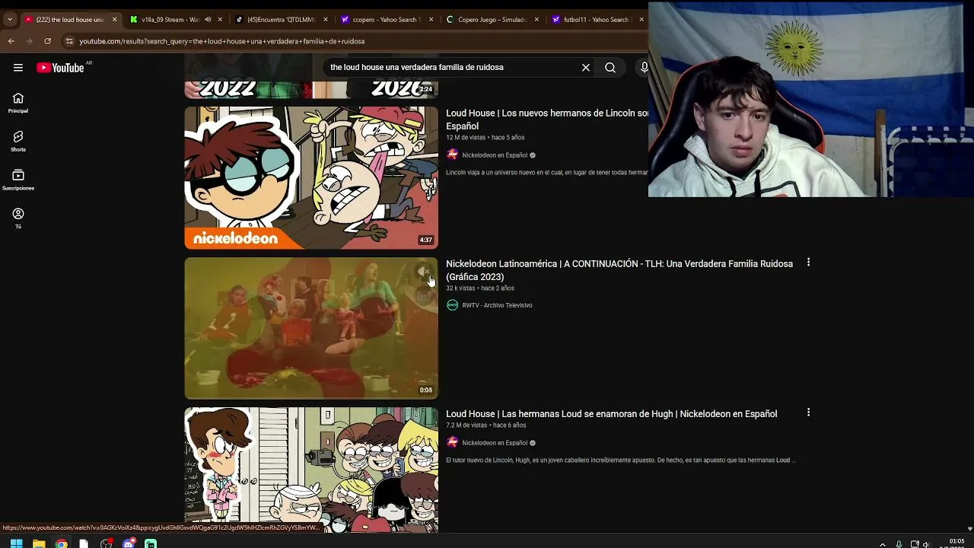Click the browser forward arrow

tap(29, 41)
